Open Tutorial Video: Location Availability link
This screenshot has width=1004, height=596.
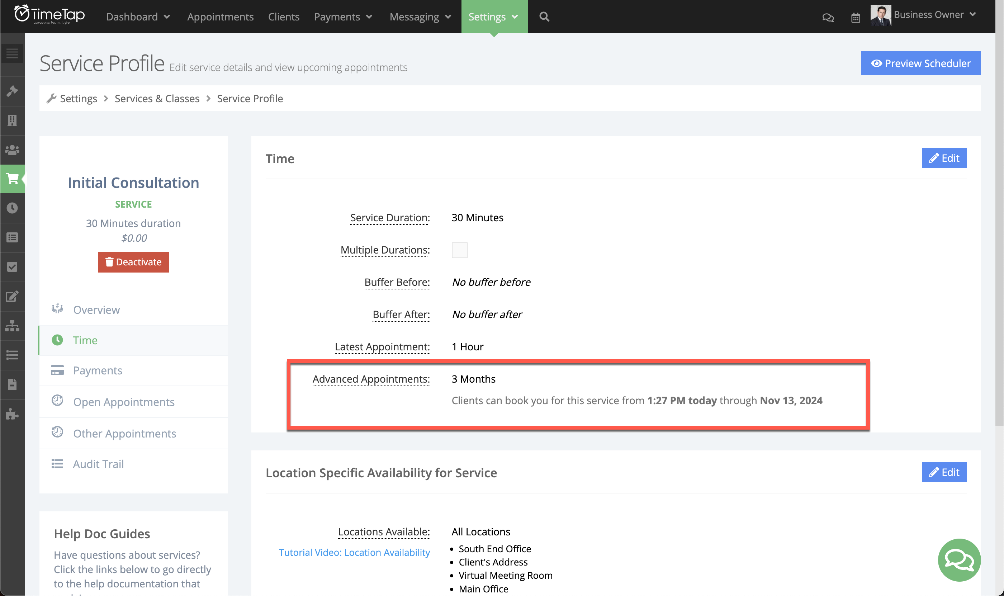pos(354,552)
